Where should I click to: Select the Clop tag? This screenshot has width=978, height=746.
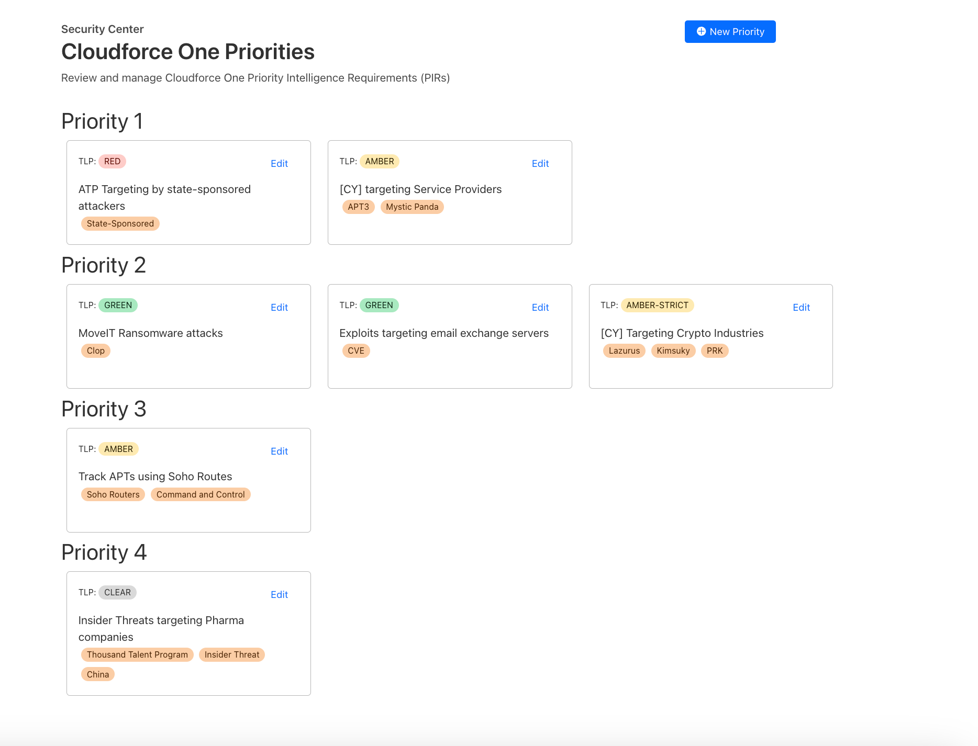coord(96,351)
